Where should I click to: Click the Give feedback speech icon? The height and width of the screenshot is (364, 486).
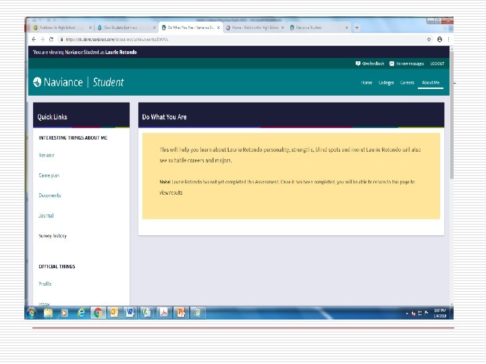358,63
